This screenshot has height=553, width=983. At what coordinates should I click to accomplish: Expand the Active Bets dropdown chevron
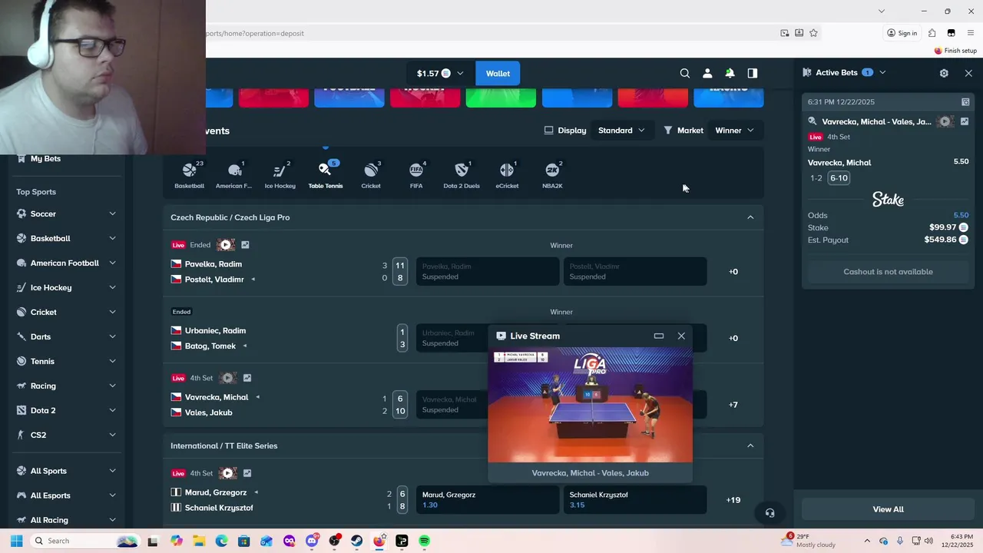coord(882,72)
